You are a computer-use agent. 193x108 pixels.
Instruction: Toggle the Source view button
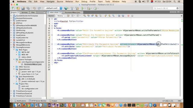tap(51, 16)
